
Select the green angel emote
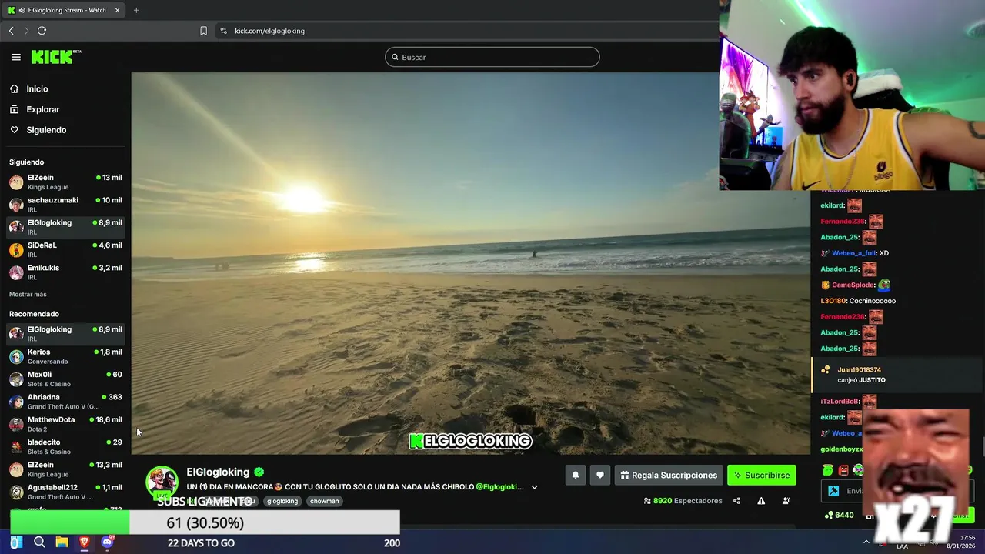coord(828,470)
